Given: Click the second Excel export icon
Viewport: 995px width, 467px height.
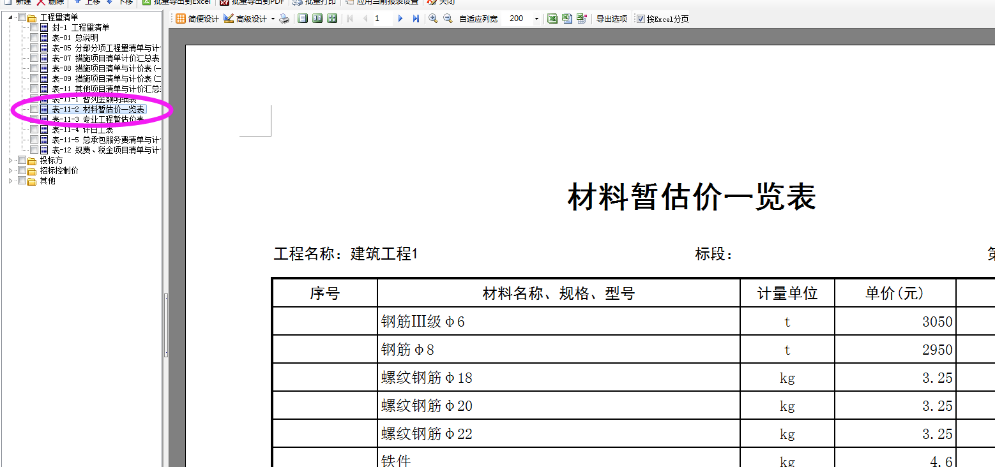Looking at the screenshot, I should [567, 19].
